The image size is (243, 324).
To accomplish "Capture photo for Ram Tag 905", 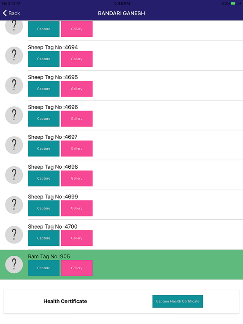I will click(x=43, y=268).
